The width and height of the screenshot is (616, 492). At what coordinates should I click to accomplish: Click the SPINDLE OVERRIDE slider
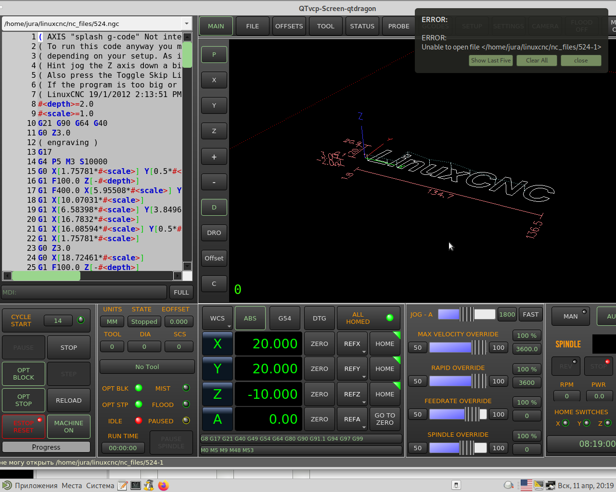click(x=458, y=448)
